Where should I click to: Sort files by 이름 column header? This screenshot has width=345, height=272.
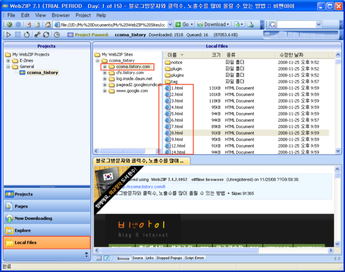183,55
